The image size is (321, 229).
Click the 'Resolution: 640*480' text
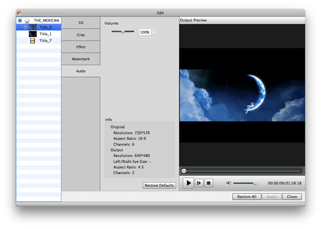pyautogui.click(x=132, y=156)
